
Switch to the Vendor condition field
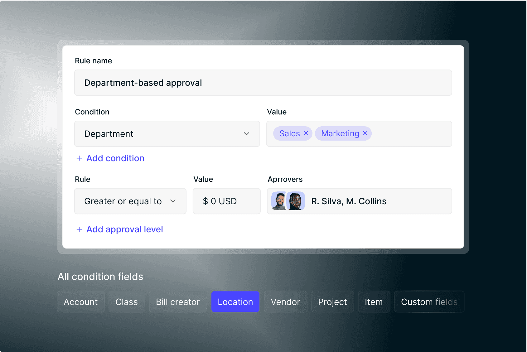pyautogui.click(x=285, y=302)
